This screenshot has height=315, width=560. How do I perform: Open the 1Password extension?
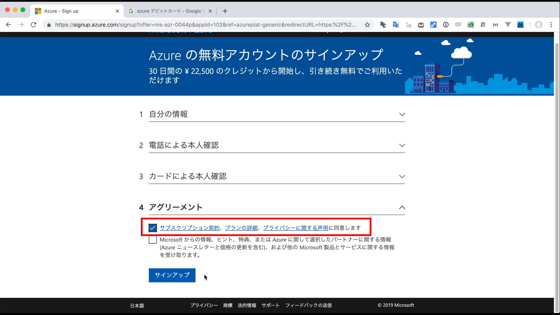(446, 25)
